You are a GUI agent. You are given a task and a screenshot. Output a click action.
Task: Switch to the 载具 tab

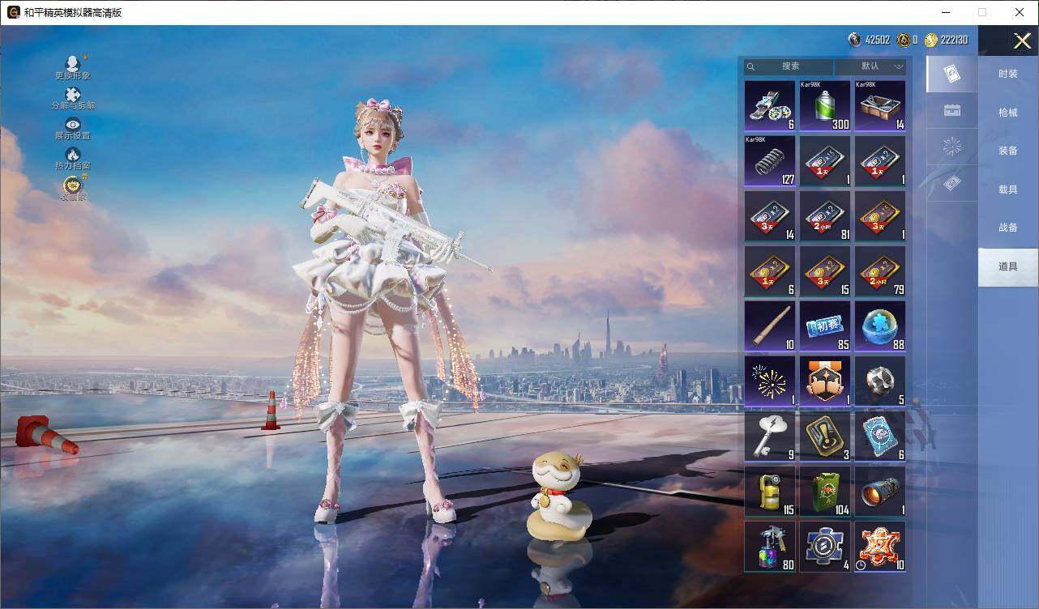(1008, 190)
